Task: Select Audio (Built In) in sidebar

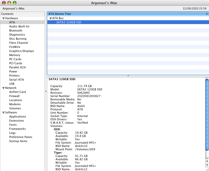Action: point(19,26)
